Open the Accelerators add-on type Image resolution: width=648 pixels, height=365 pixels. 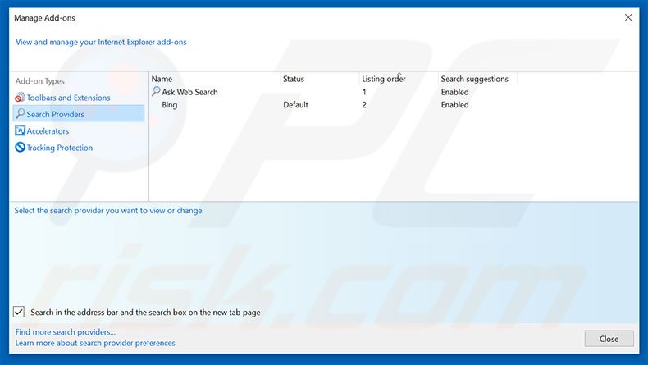(x=48, y=131)
